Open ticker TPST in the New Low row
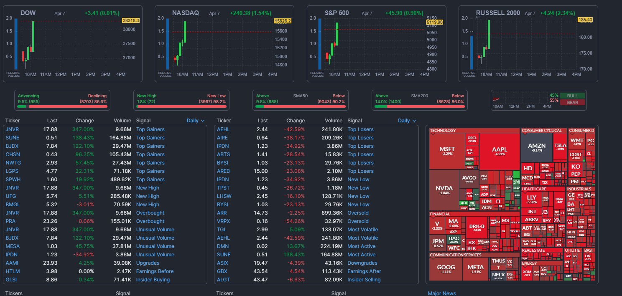The image size is (622, 296). (224, 188)
